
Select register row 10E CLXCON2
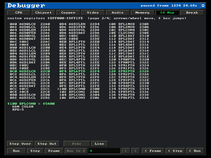[x=129, y=33]
